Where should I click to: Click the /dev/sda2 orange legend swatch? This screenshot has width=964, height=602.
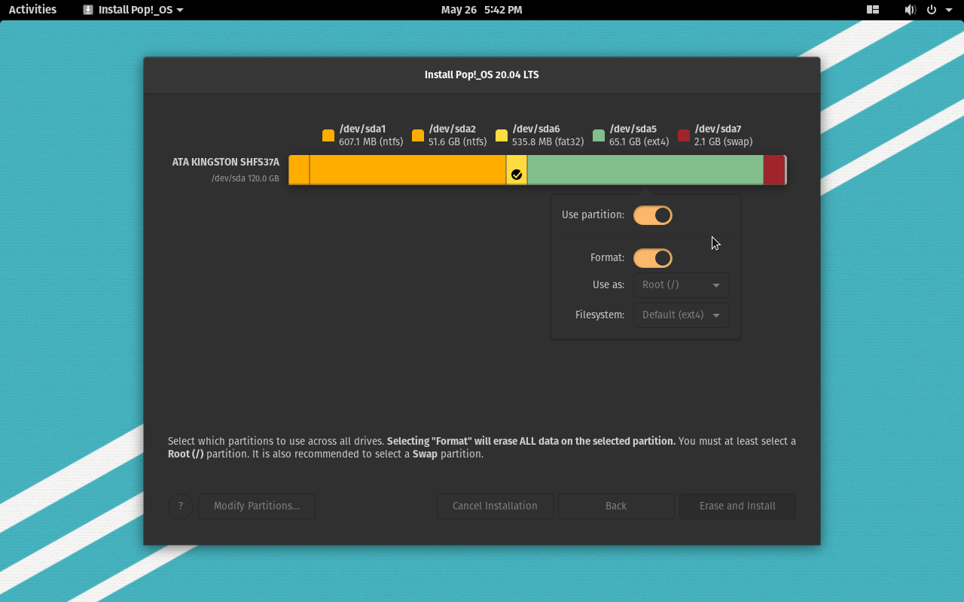(x=418, y=135)
